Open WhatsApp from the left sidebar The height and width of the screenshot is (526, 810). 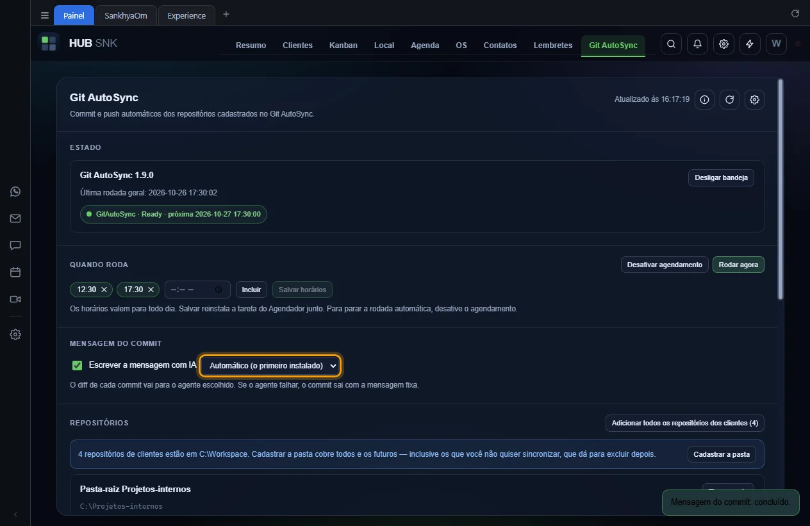(15, 192)
